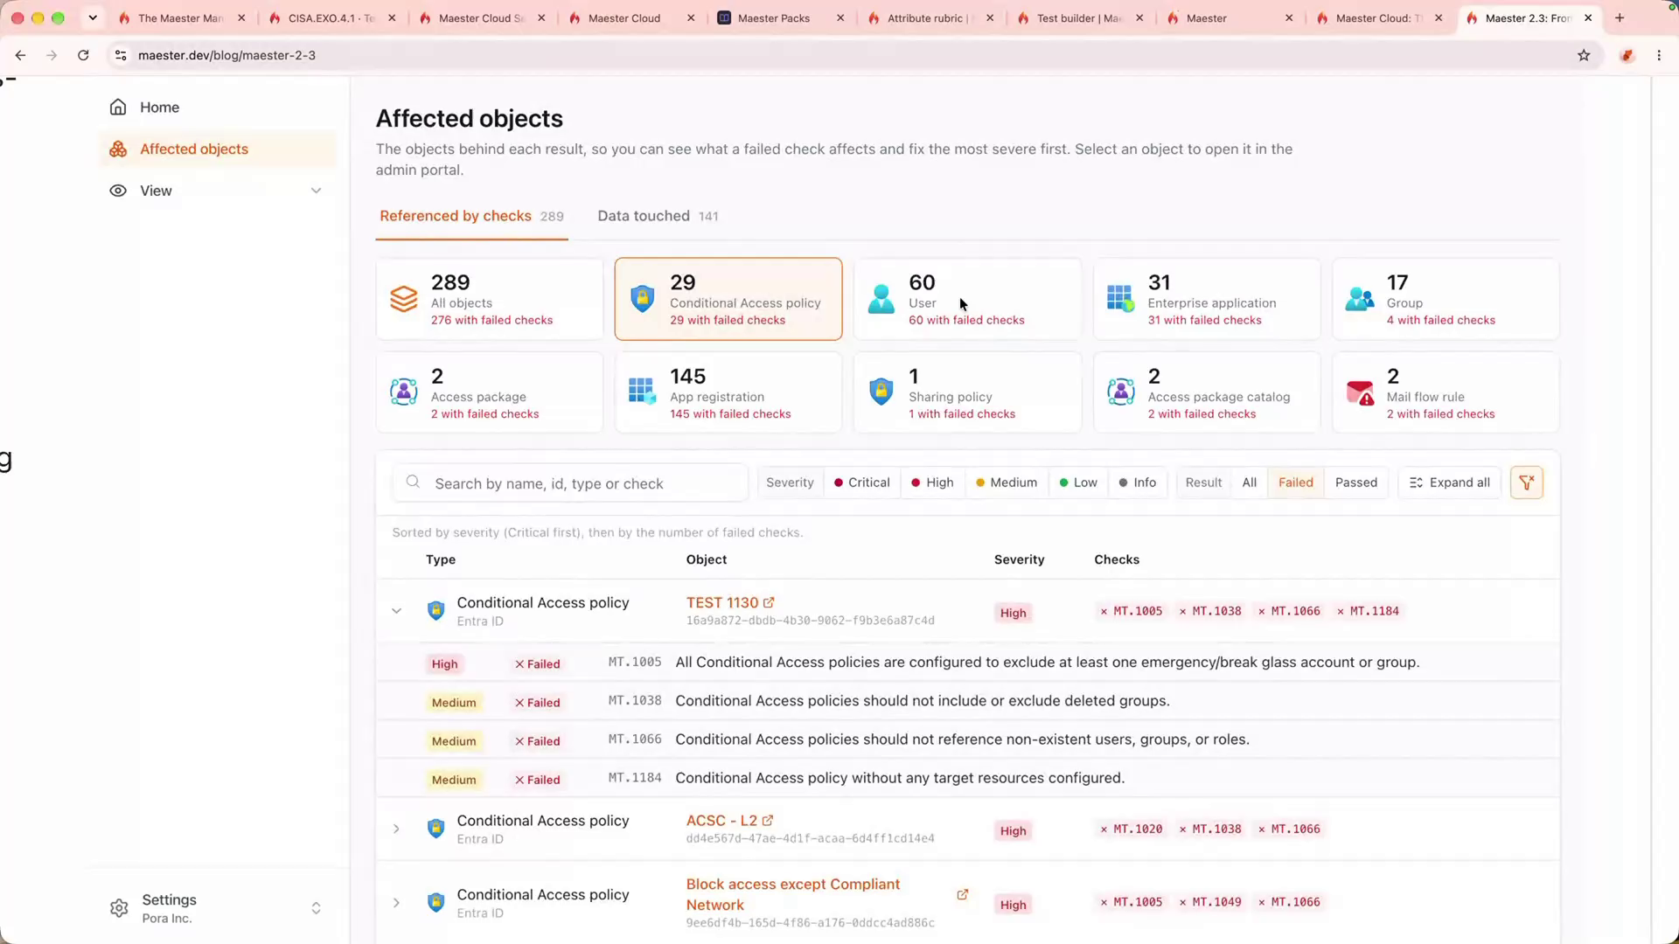Toggle the Critical severity filter
The height and width of the screenshot is (944, 1679).
tap(861, 482)
